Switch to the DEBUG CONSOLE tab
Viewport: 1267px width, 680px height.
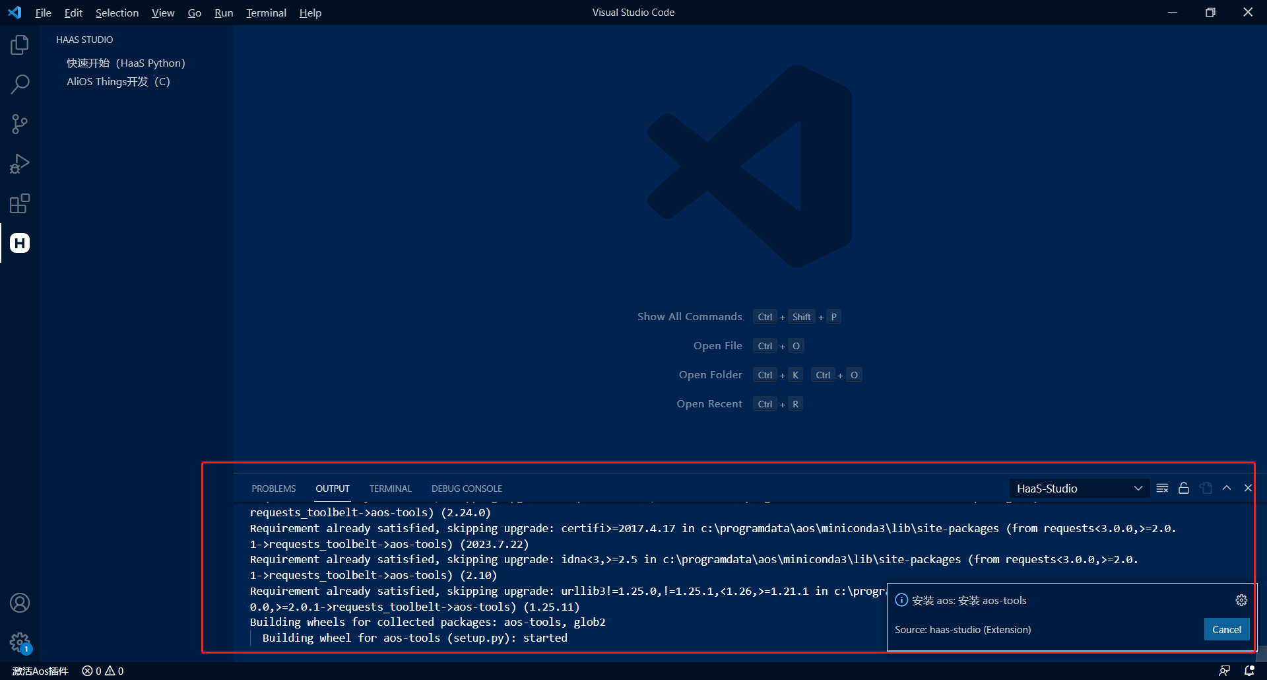[467, 489]
